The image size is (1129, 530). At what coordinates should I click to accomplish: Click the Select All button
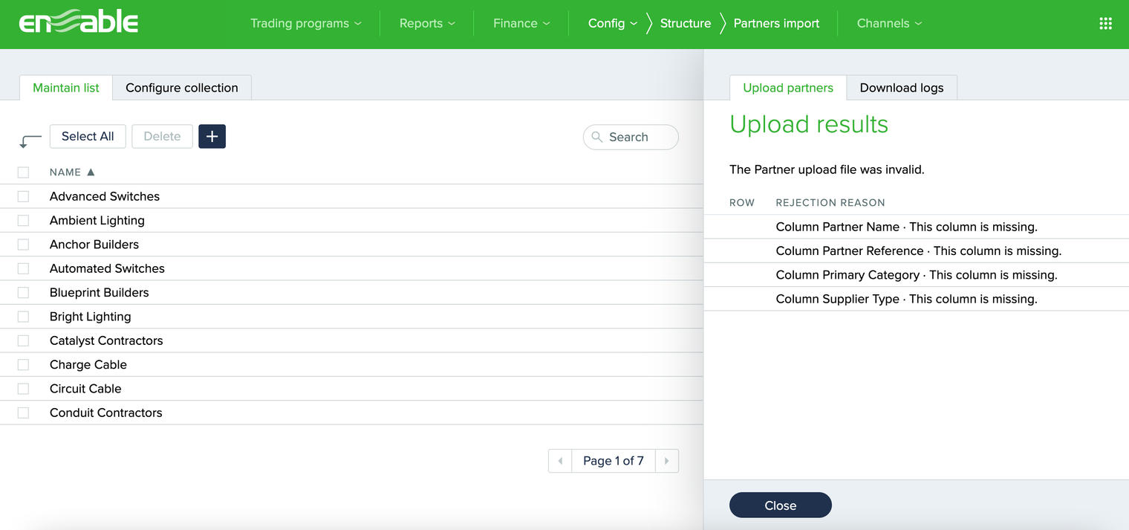88,136
